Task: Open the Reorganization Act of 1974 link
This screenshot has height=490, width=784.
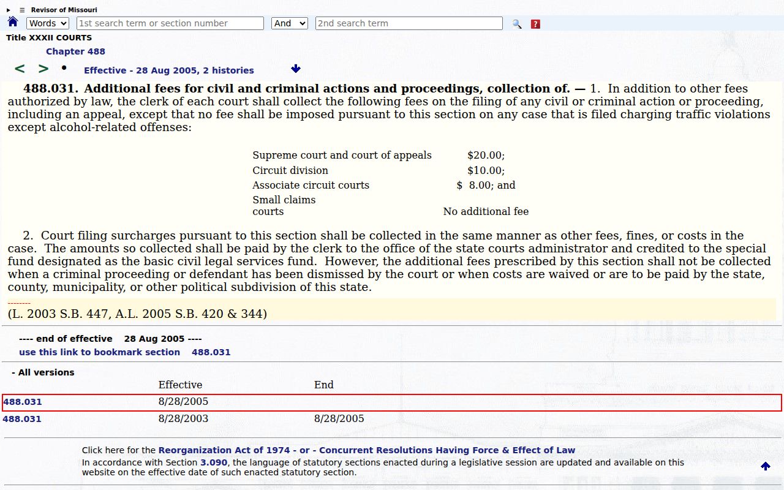Action: (x=224, y=450)
